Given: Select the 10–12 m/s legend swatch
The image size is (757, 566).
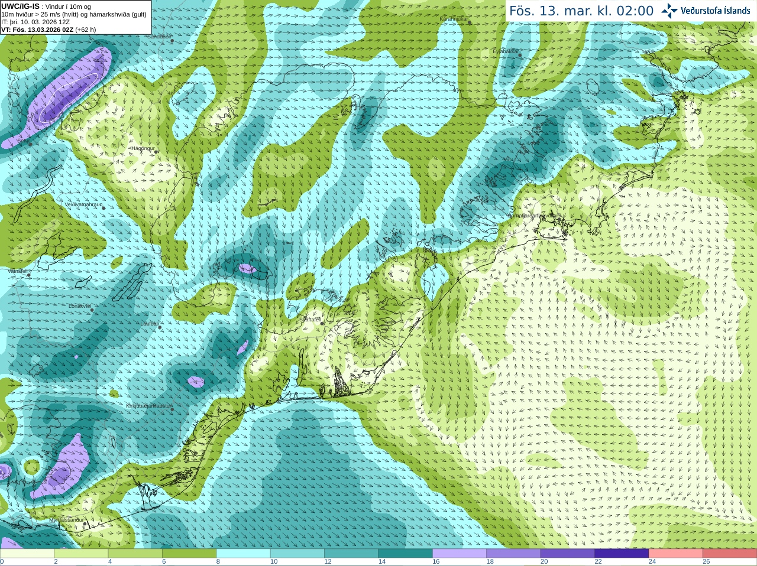Looking at the screenshot, I should (297, 554).
